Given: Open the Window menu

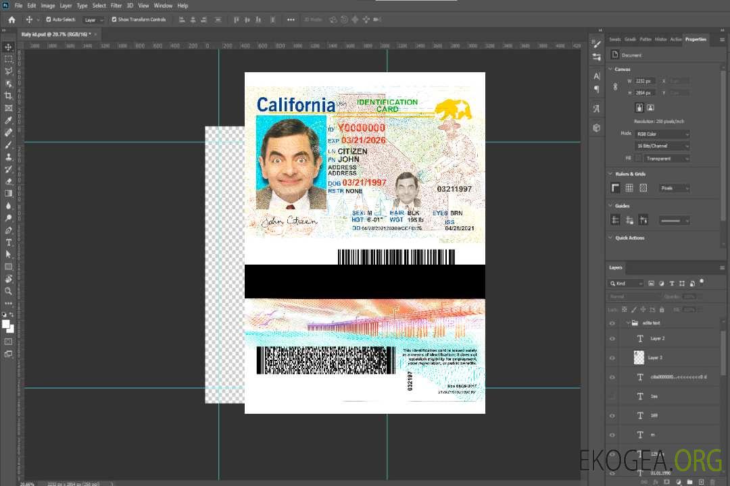Looking at the screenshot, I should tap(163, 5).
